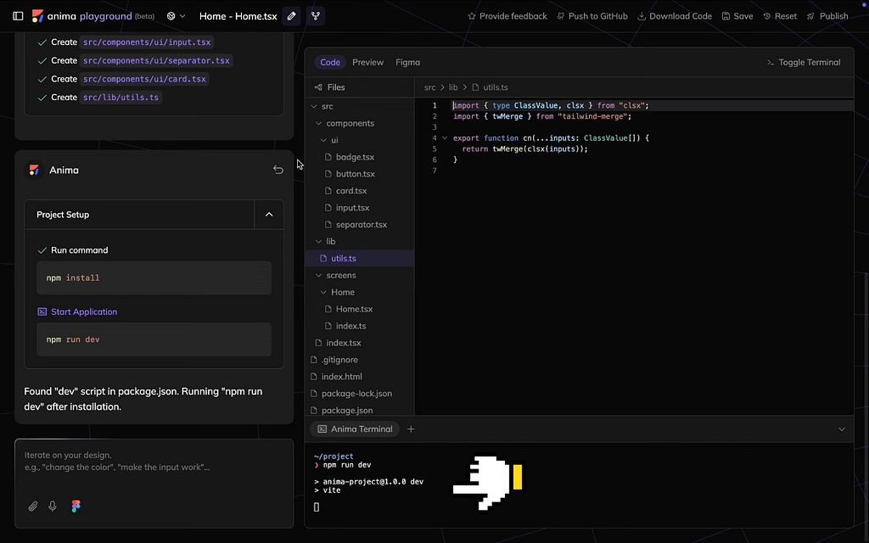Screen dimensions: 869x543
Task: Toggle the left sidebar panel icon
Action: tap(19, 16)
